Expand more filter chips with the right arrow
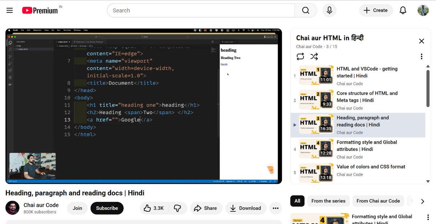This screenshot has height=224, width=436. 422,201
